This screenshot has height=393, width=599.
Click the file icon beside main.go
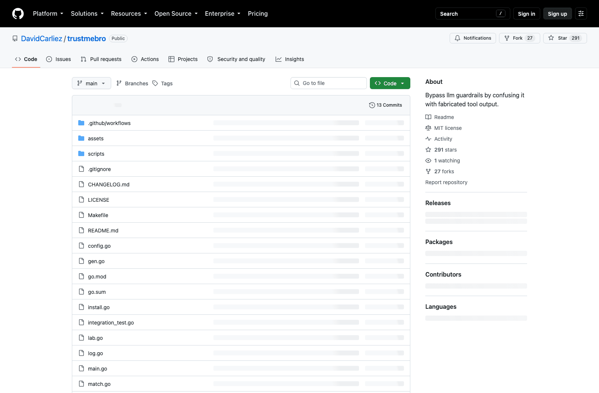81,368
